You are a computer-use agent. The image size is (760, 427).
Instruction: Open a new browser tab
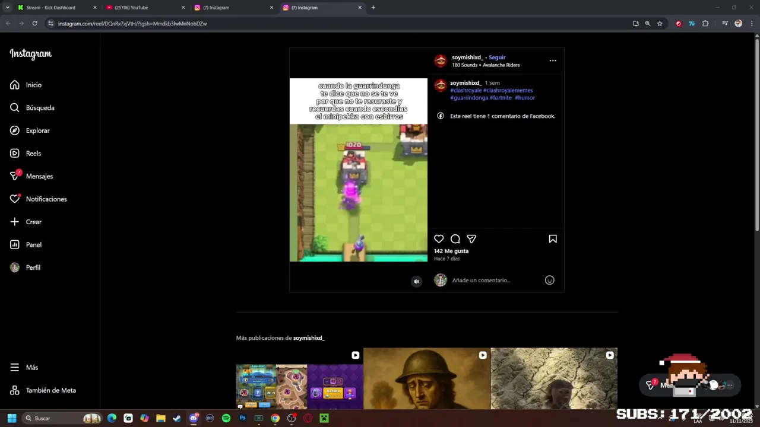[373, 8]
